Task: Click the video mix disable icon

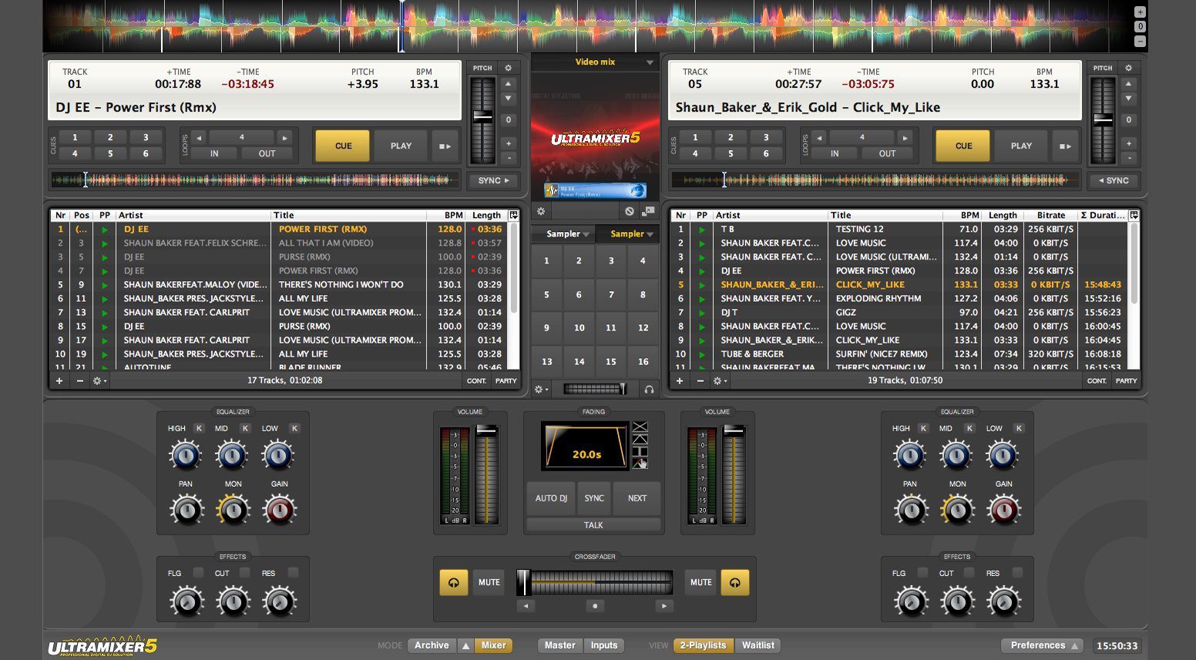Action: tap(630, 211)
